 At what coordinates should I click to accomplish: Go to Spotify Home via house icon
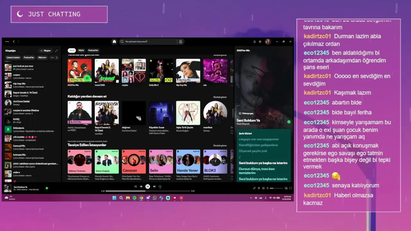pos(114,41)
